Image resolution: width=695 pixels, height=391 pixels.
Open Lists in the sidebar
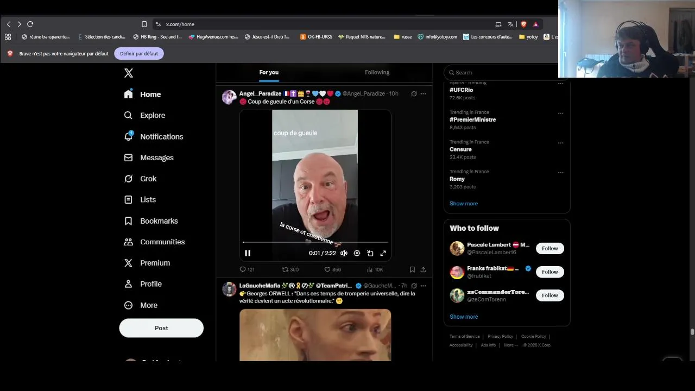coord(140,200)
